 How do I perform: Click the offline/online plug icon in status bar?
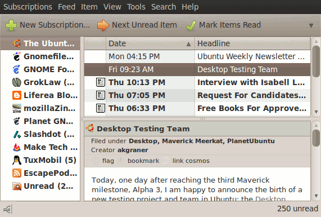coord(8,209)
